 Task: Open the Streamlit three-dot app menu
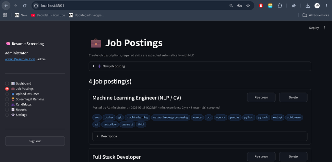pyautogui.click(x=325, y=28)
